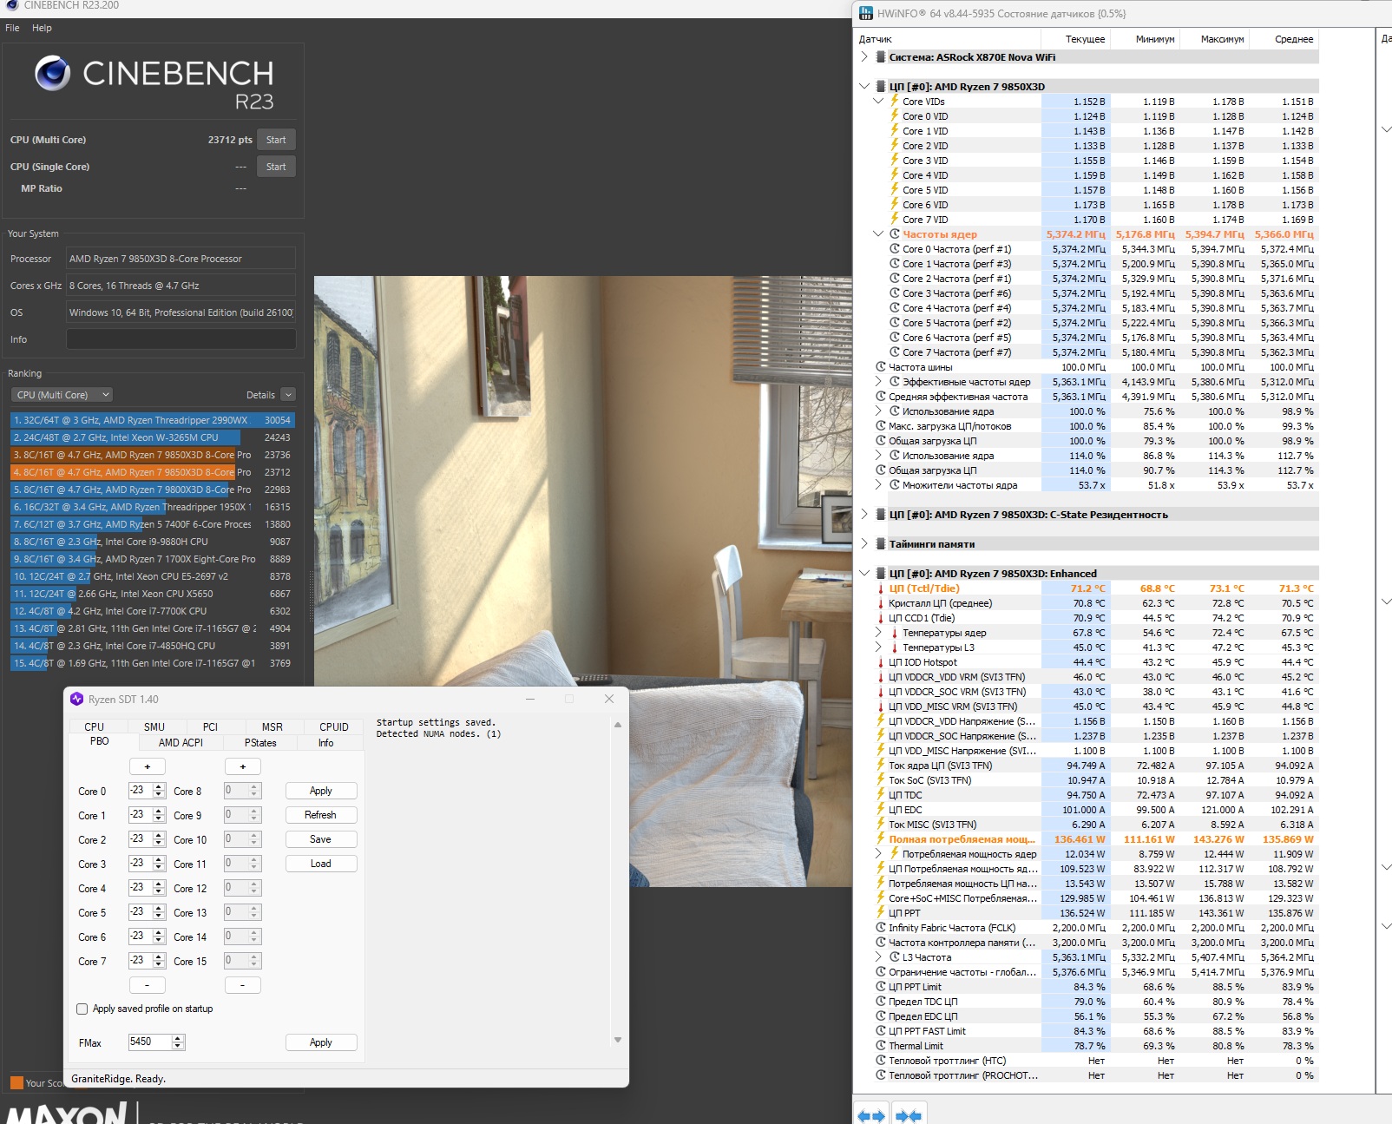Click the lightning icon beside Ток SoC (SVI3 TFN)

881,780
